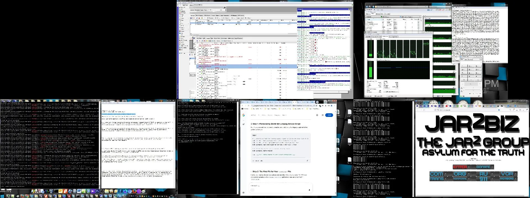Image resolution: width=530 pixels, height=198 pixels.
Task: Open a new tab in Google Chrome window
Action: coord(317,102)
